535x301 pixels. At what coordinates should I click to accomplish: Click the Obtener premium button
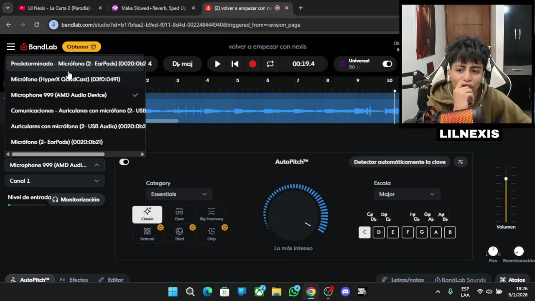pyautogui.click(x=82, y=47)
